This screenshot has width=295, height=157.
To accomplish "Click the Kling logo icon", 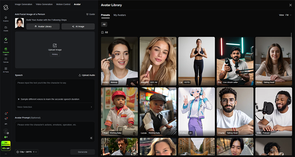I will click(6, 7).
